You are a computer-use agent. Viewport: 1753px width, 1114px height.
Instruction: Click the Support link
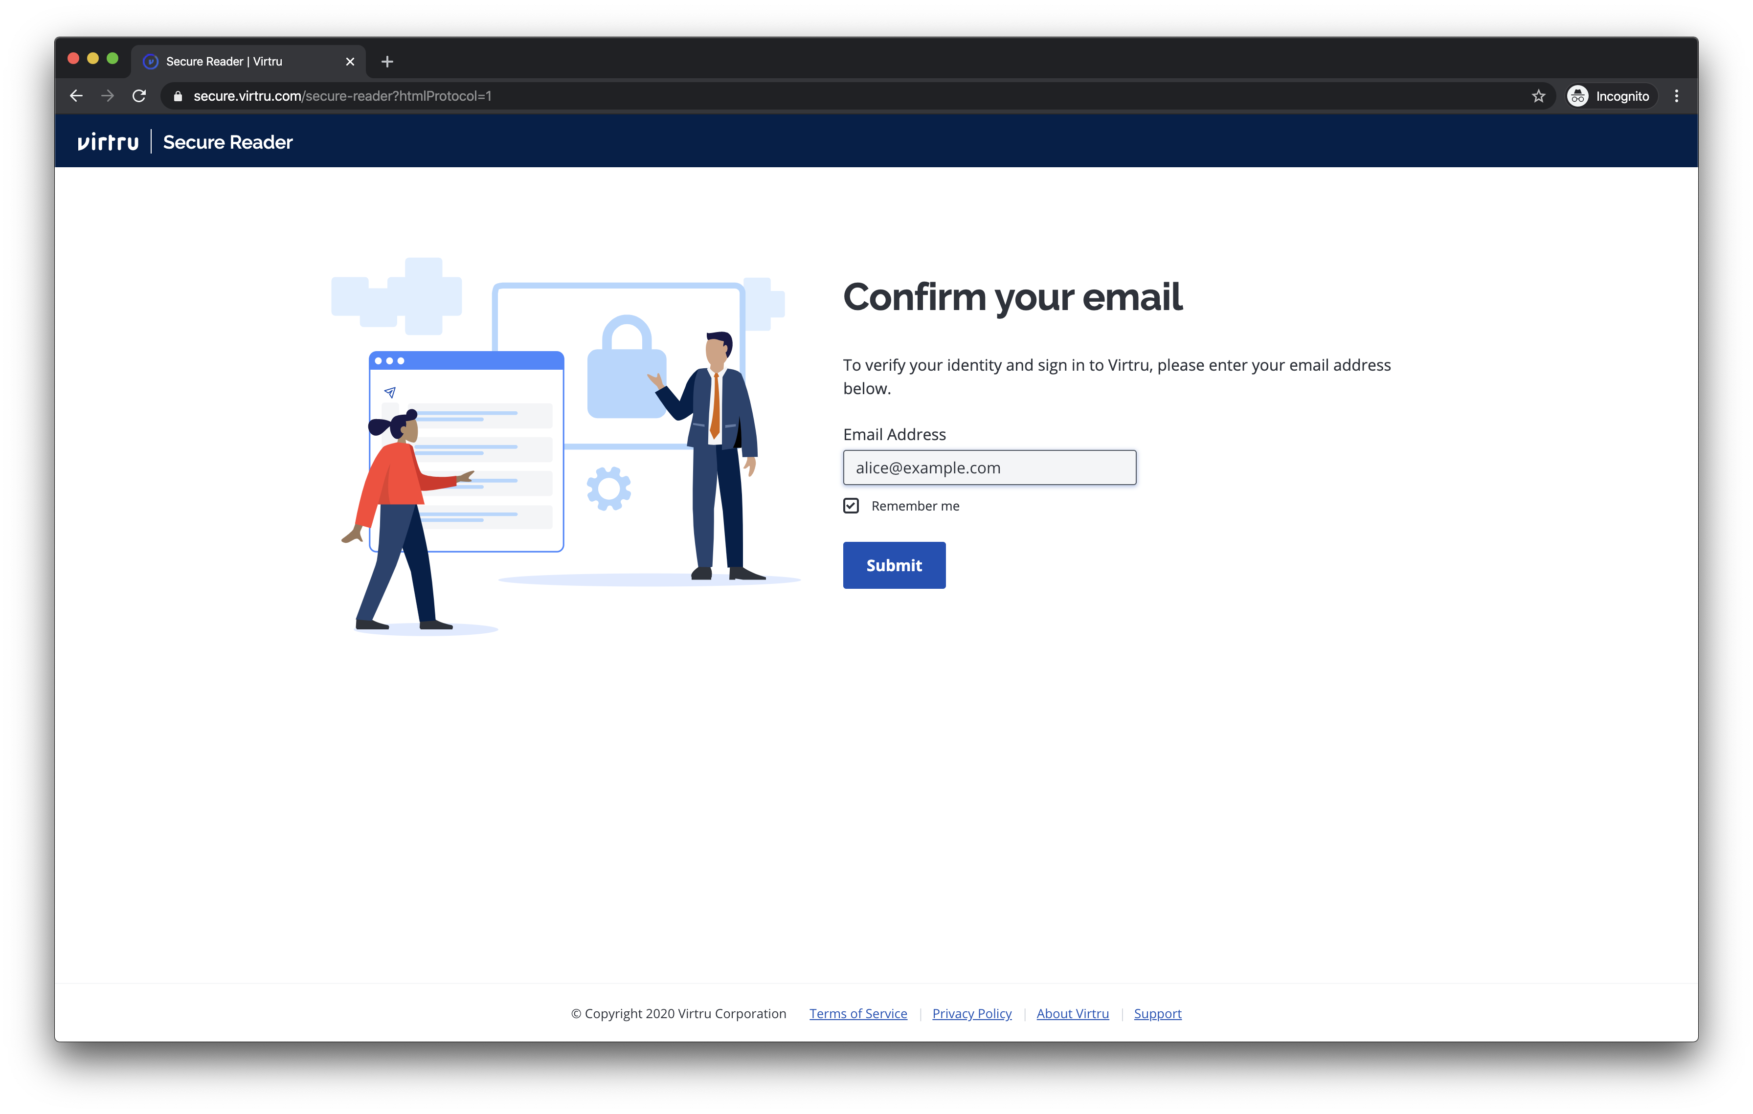tap(1156, 1013)
